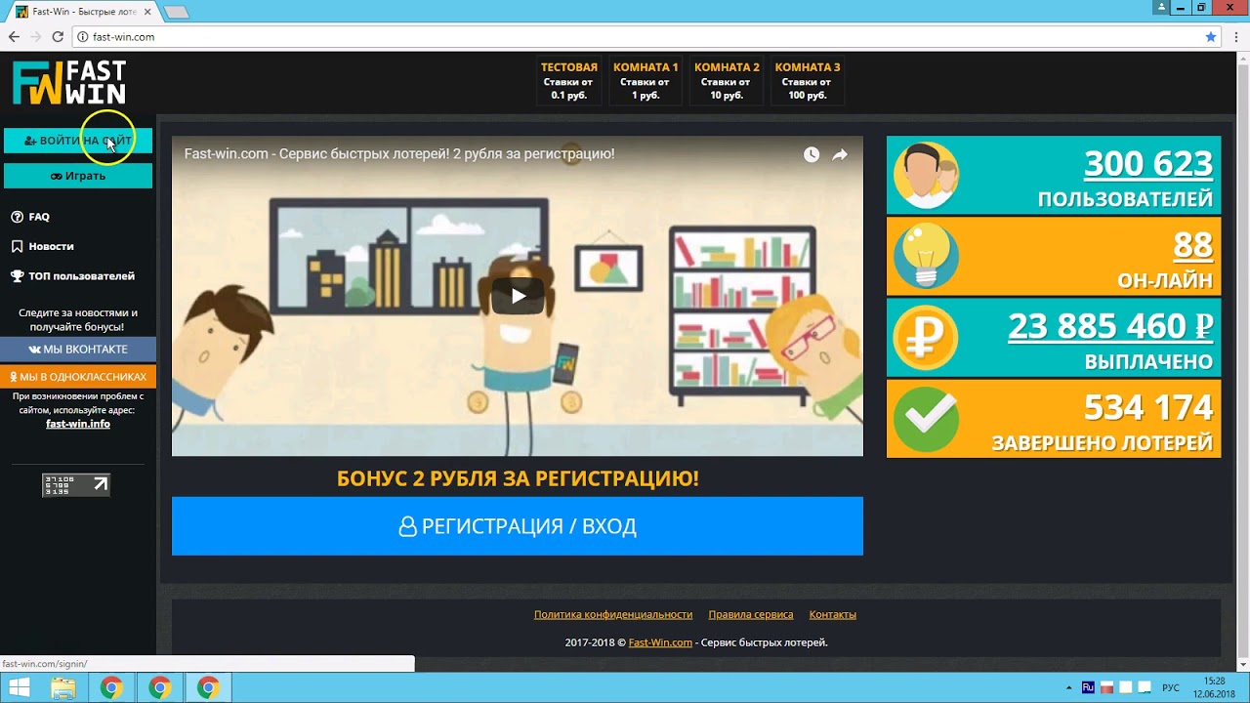The image size is (1250, 703).
Task: Follow the fast-win.info link
Action: click(78, 424)
